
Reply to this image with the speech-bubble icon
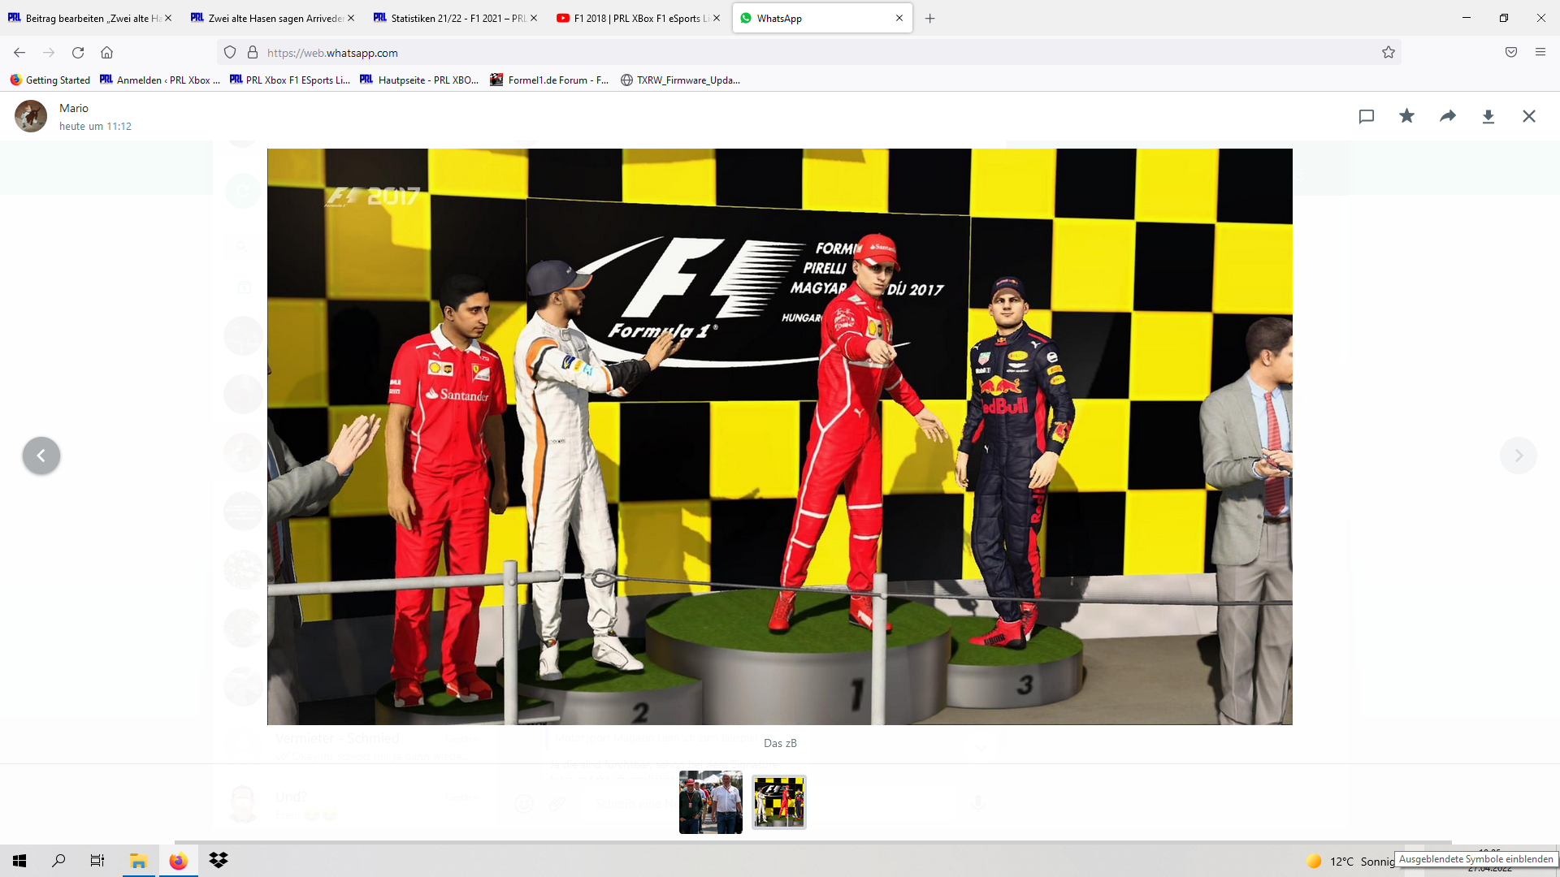[1366, 116]
